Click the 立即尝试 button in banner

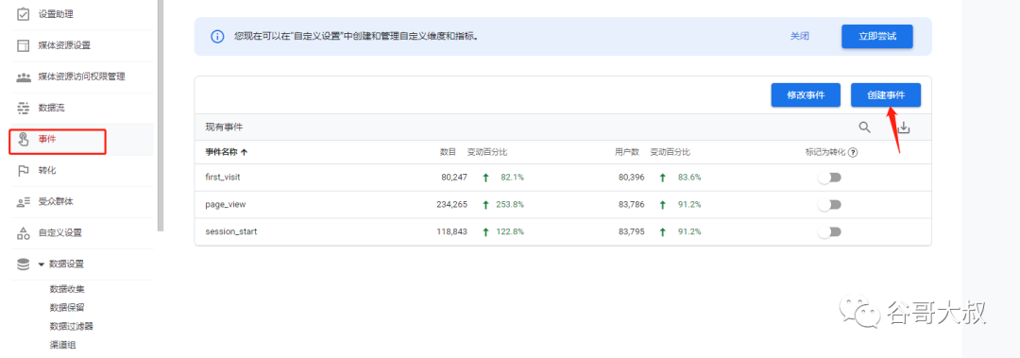coord(876,37)
